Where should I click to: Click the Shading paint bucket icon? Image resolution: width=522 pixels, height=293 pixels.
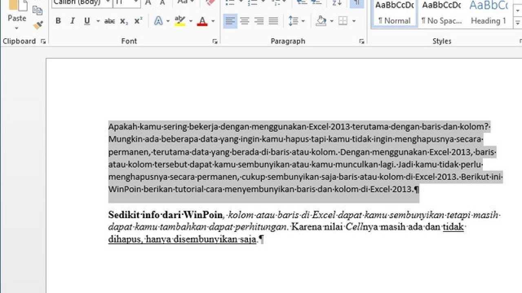tap(321, 21)
